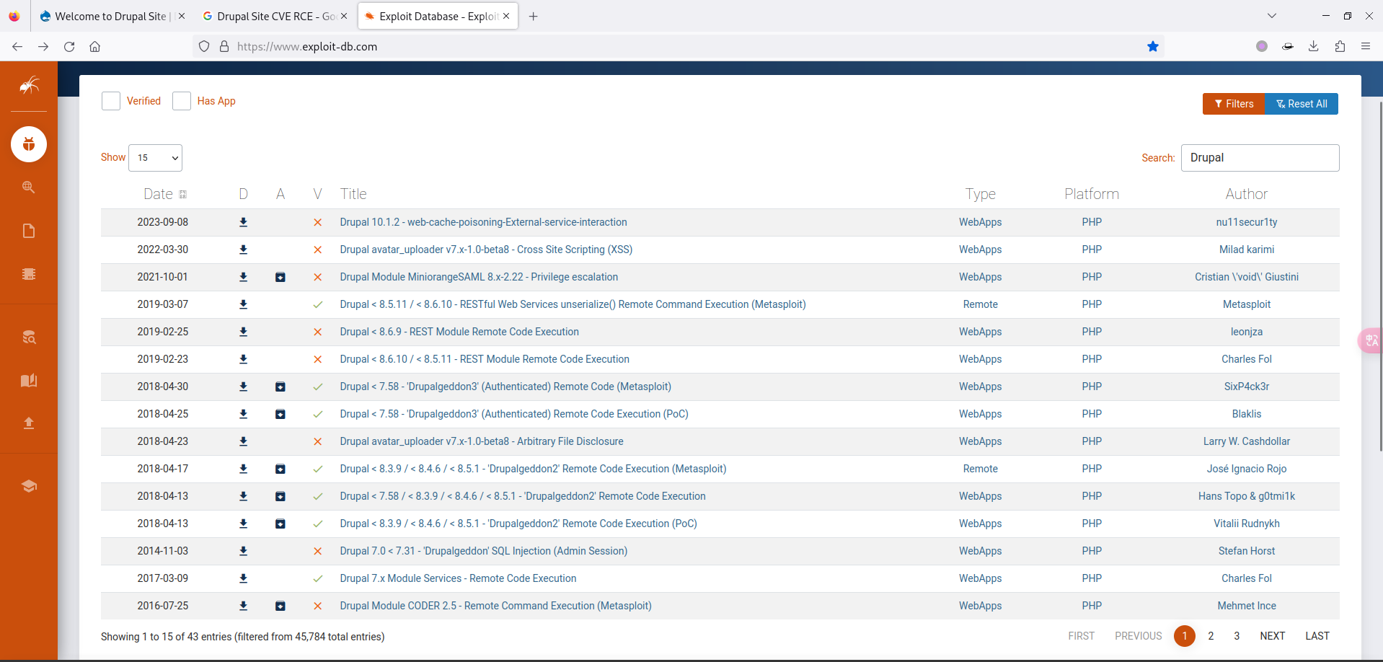Open the SearchSploit manual book icon

[29, 380]
